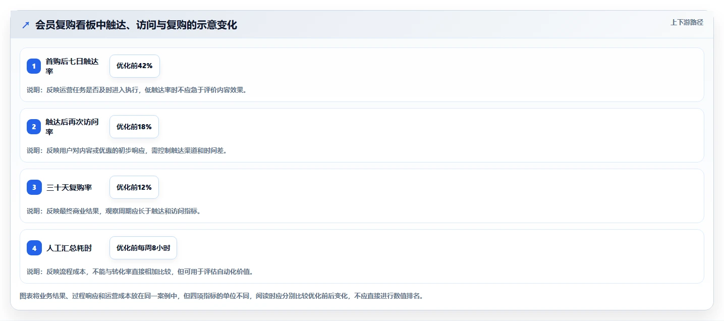Click the note about 反映用户对内容或优惠的初步响应
This screenshot has width=724, height=321.
click(x=127, y=150)
